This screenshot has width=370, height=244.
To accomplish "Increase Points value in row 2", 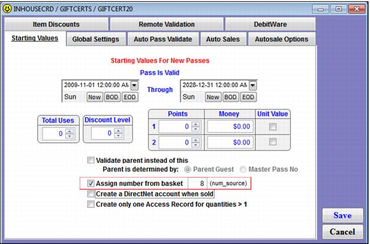I will pyautogui.click(x=195, y=140).
